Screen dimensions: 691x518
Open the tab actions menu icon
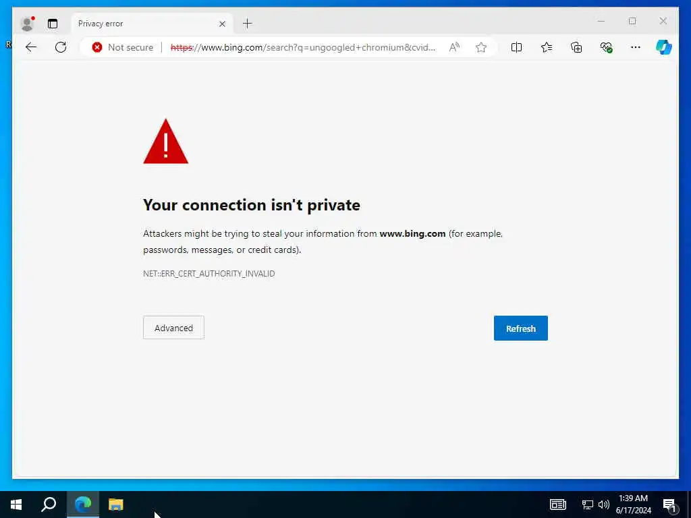pos(53,24)
